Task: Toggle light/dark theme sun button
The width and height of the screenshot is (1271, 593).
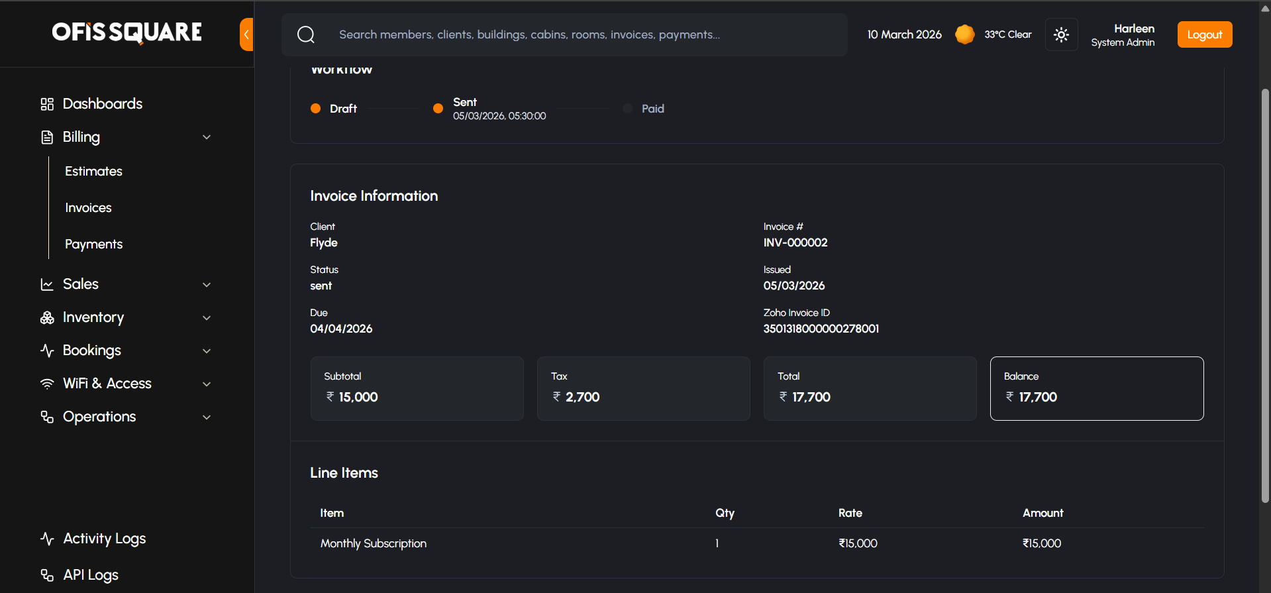Action: point(1061,34)
